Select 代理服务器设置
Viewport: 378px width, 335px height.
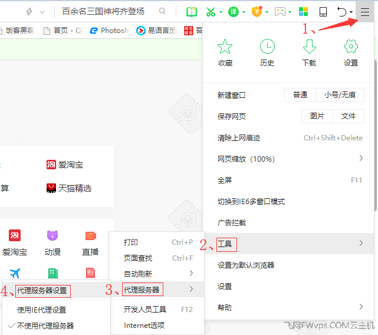(x=56, y=291)
